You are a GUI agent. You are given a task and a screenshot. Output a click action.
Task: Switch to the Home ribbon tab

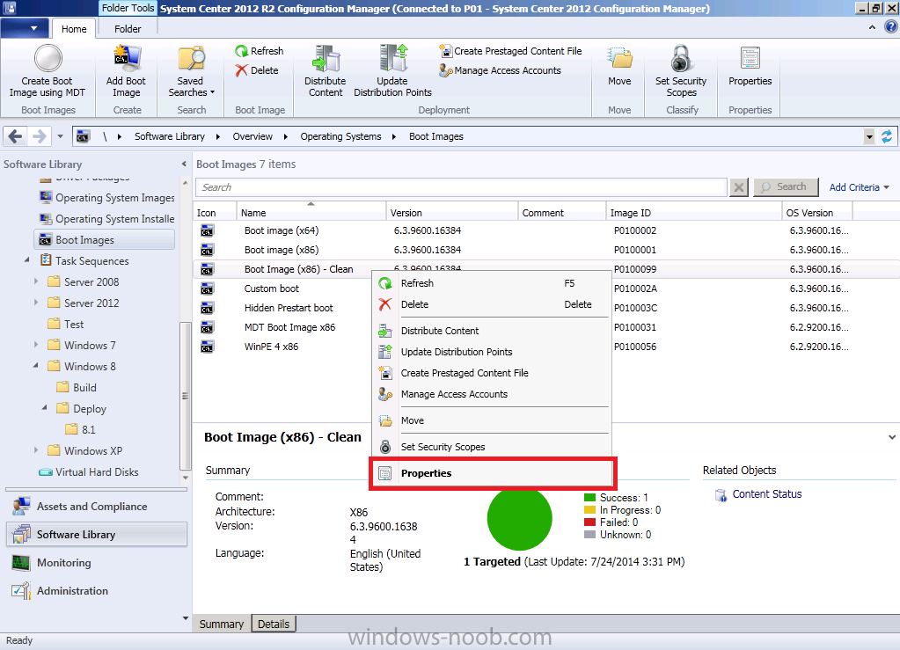click(74, 29)
